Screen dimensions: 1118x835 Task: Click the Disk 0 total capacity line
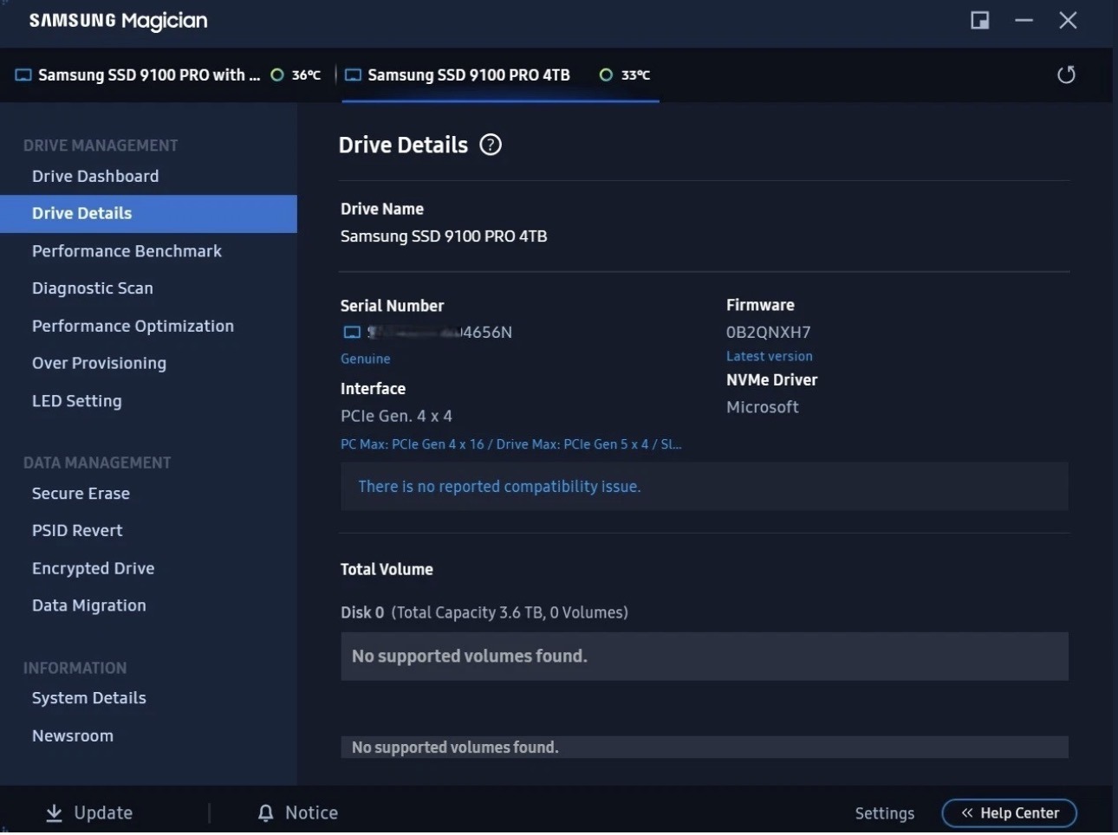tap(484, 612)
